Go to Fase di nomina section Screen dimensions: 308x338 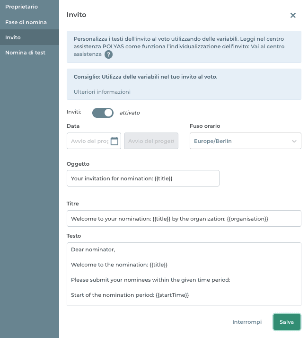pos(26,22)
